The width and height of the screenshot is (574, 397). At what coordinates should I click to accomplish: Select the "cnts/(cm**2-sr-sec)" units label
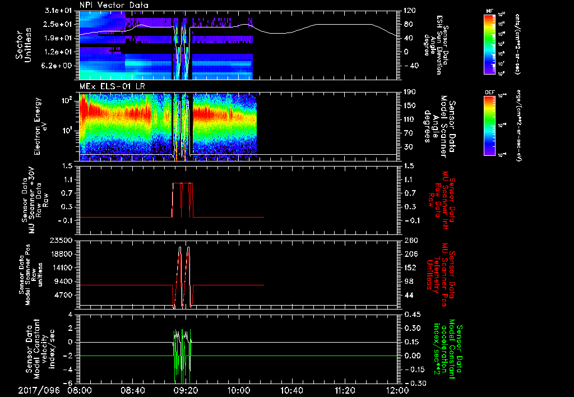point(517,44)
